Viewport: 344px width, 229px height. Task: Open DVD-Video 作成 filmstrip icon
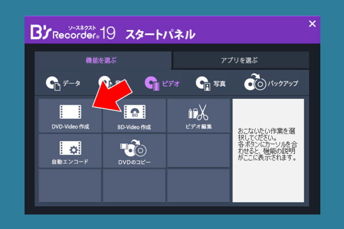click(x=70, y=112)
